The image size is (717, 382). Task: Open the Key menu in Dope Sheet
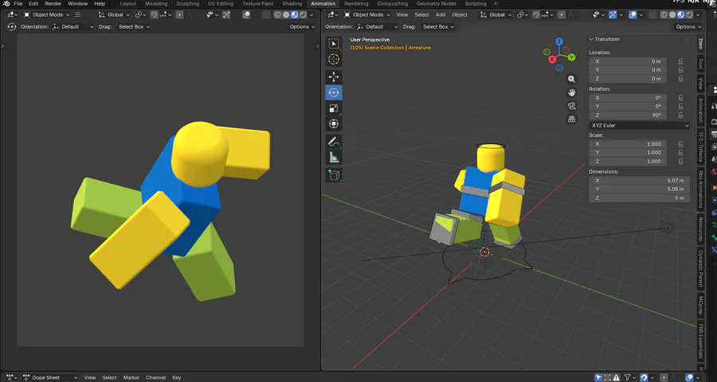tap(177, 377)
